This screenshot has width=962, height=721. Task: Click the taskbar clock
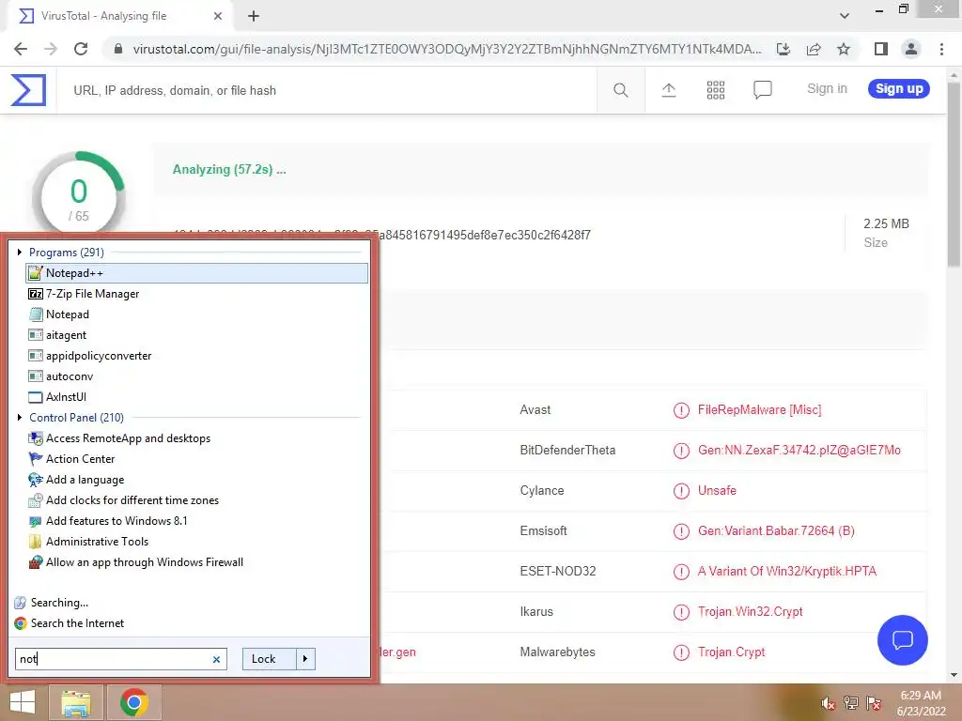(x=921, y=703)
